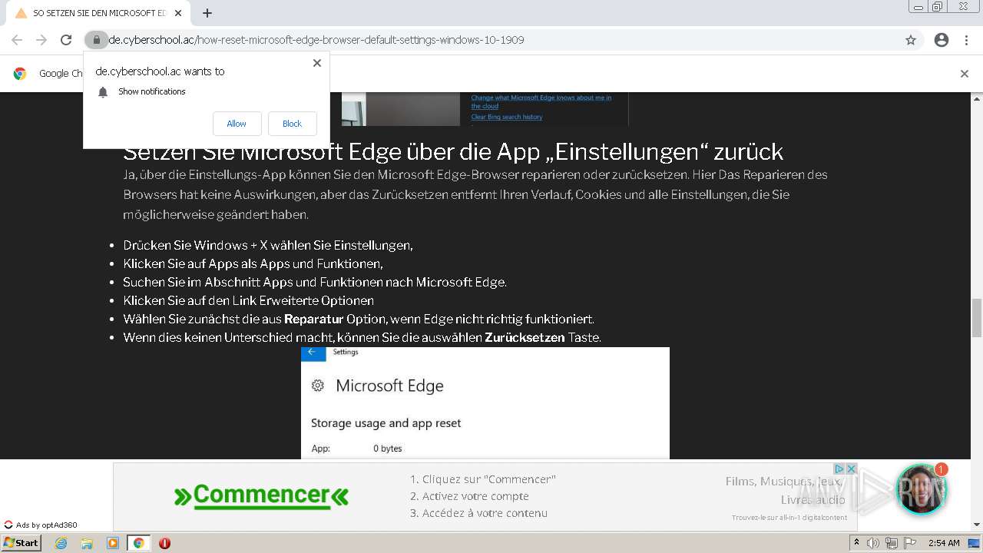Click page vertical scrollbar thumb
Viewport: 983px width, 553px height.
pyautogui.click(x=977, y=317)
